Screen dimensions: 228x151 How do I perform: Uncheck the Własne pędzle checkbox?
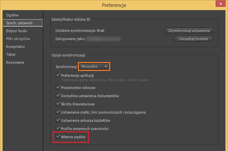pos(58,137)
